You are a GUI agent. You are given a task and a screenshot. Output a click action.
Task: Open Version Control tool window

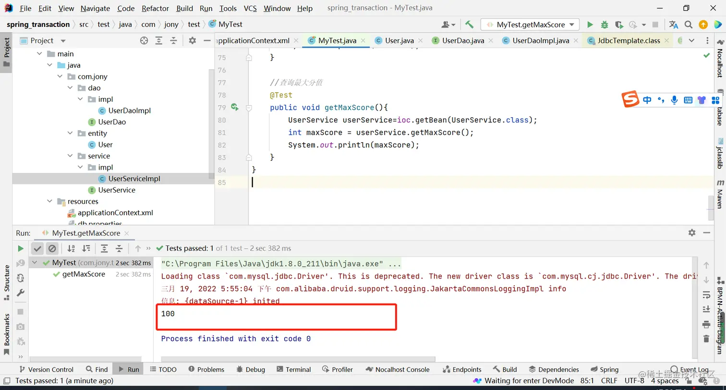[46, 369]
